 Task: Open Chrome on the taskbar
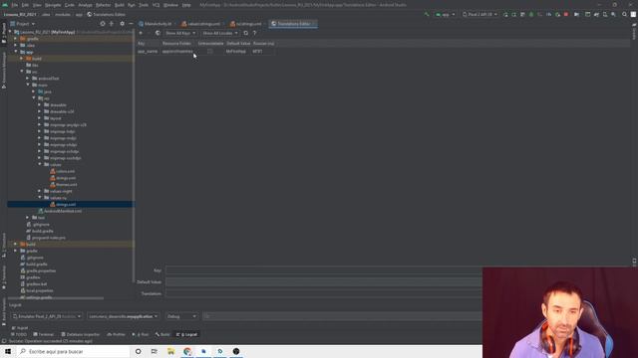pyautogui.click(x=187, y=351)
